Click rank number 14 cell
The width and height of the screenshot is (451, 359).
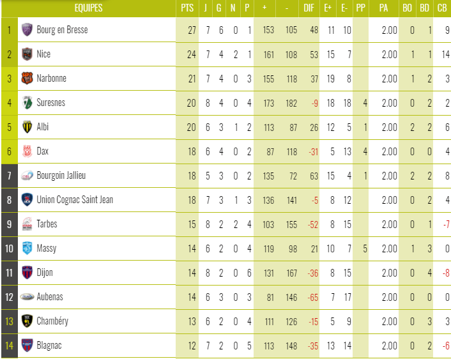(x=9, y=346)
